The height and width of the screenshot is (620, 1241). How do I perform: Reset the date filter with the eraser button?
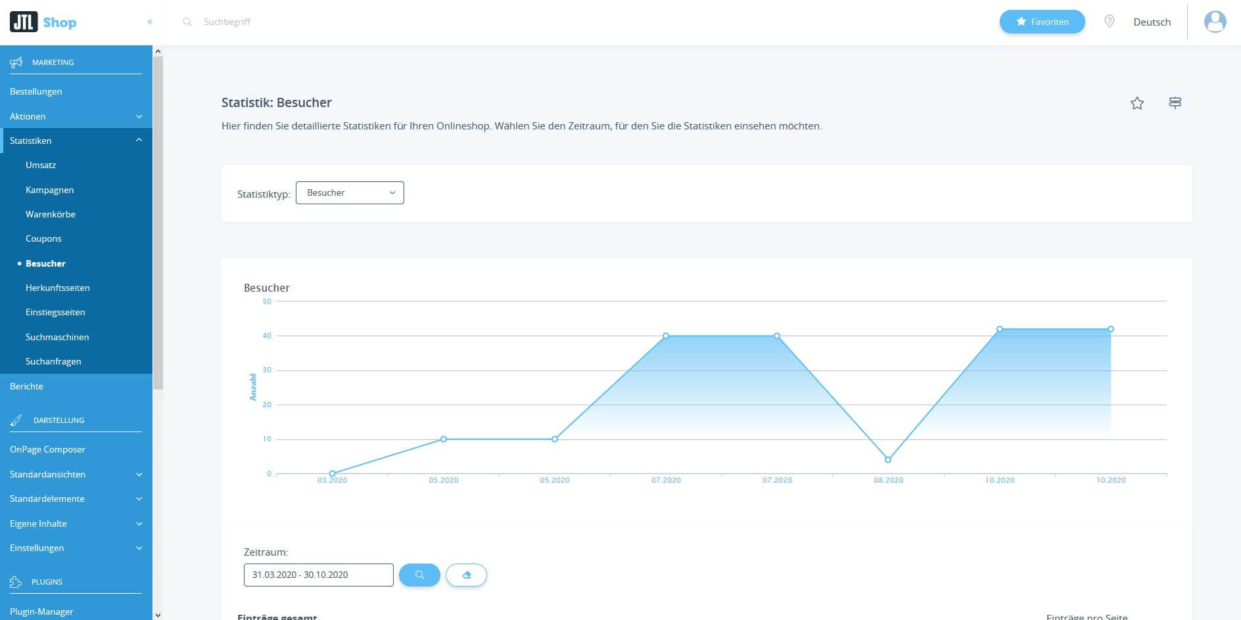pyautogui.click(x=466, y=575)
